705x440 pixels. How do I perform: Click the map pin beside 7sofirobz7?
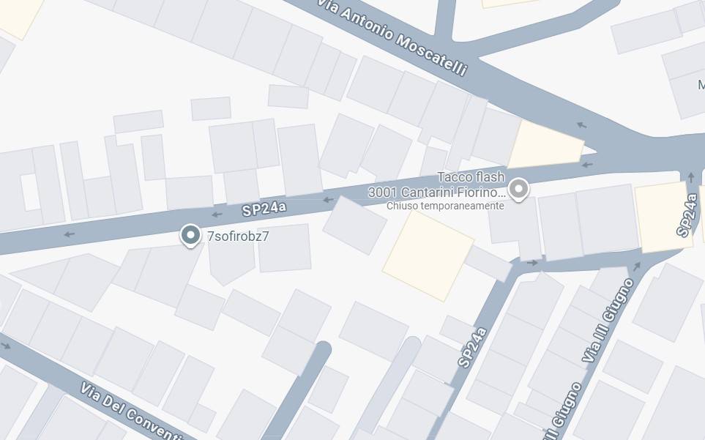pyautogui.click(x=190, y=236)
